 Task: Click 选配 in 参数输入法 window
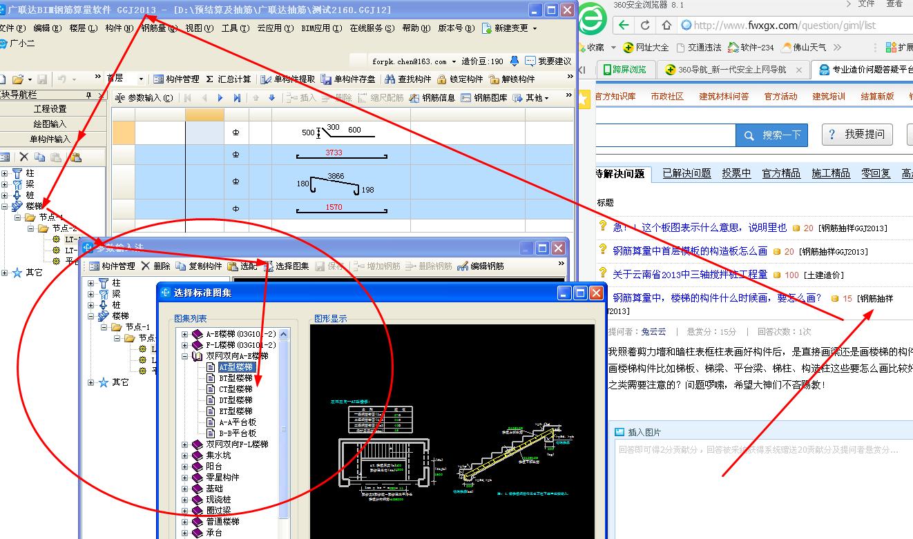pos(242,266)
